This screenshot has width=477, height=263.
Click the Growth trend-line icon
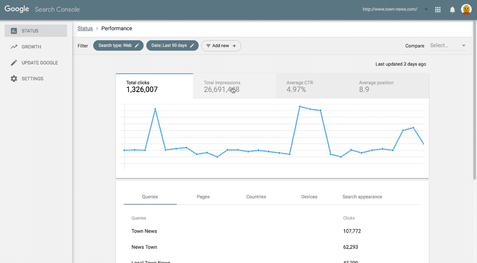coord(14,47)
